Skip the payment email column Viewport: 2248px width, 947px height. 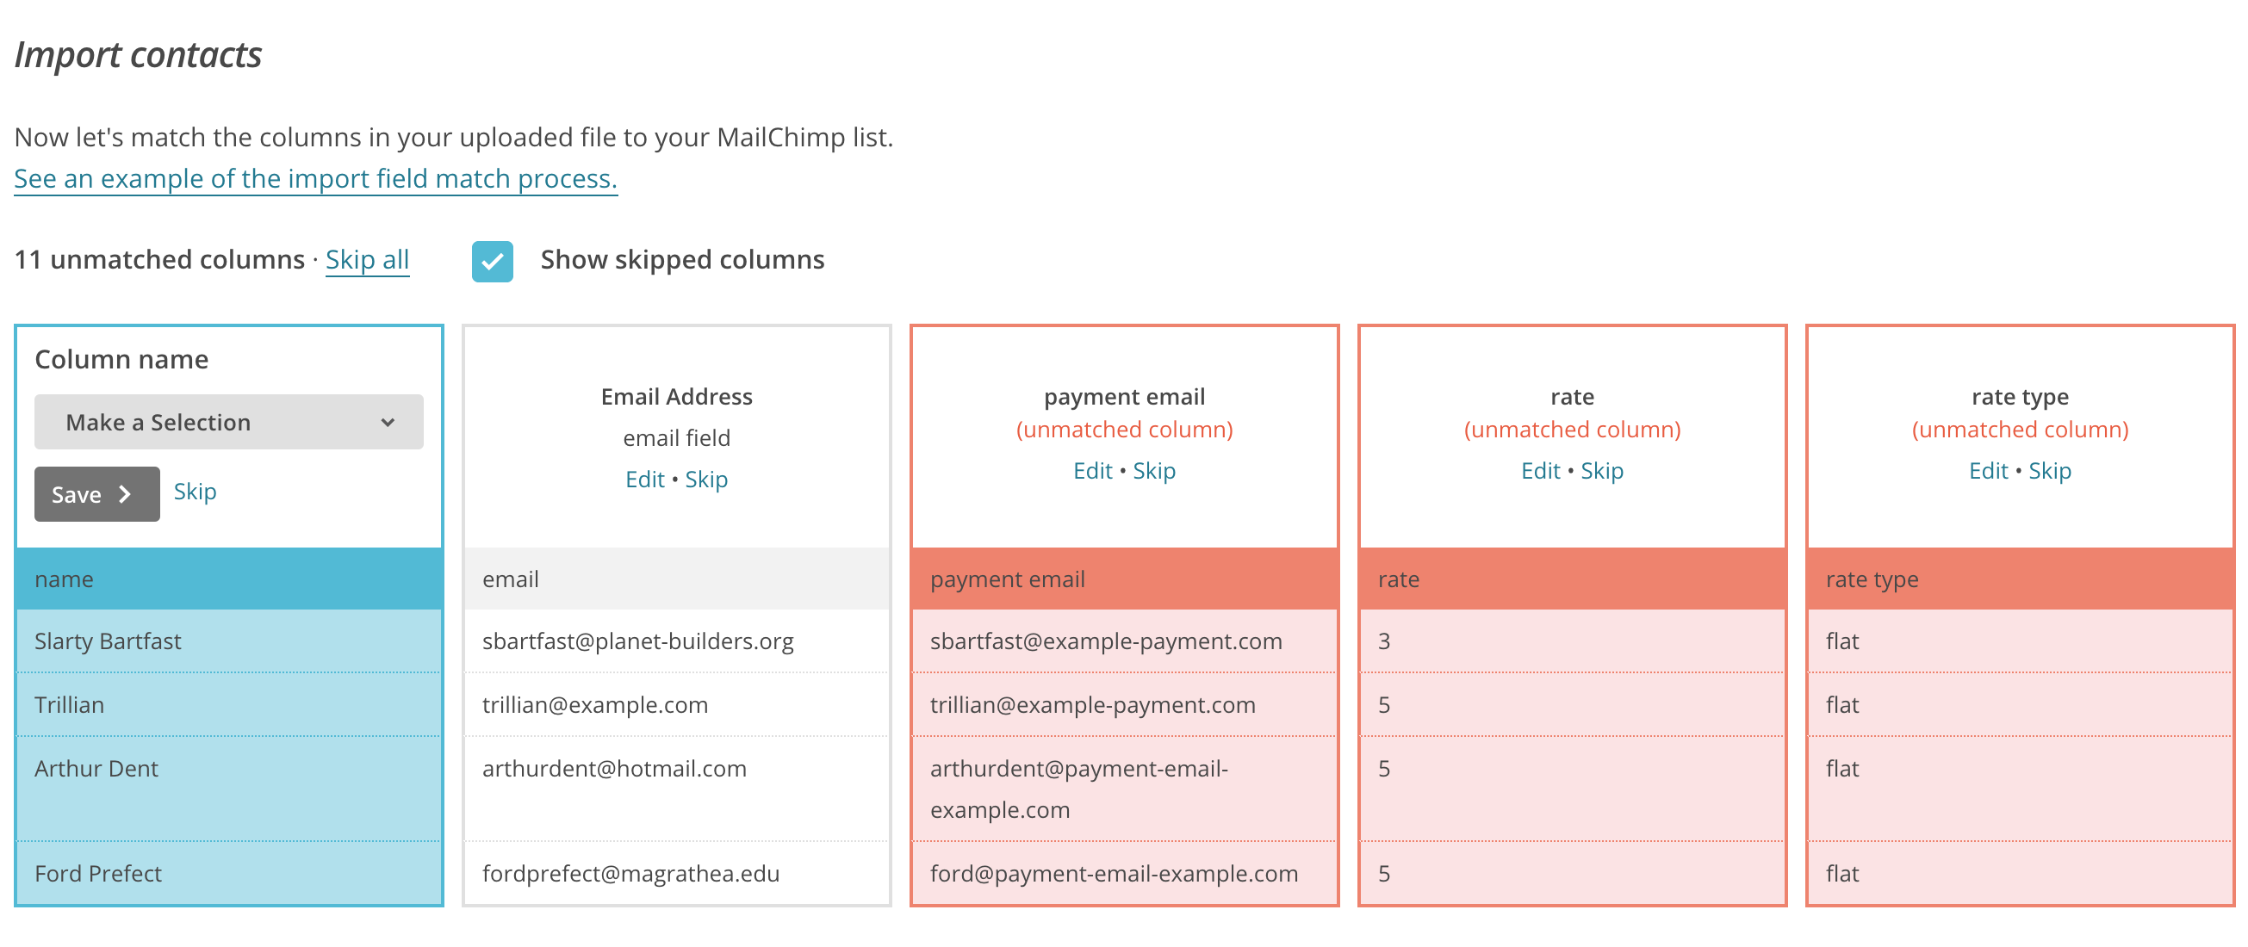(1153, 471)
